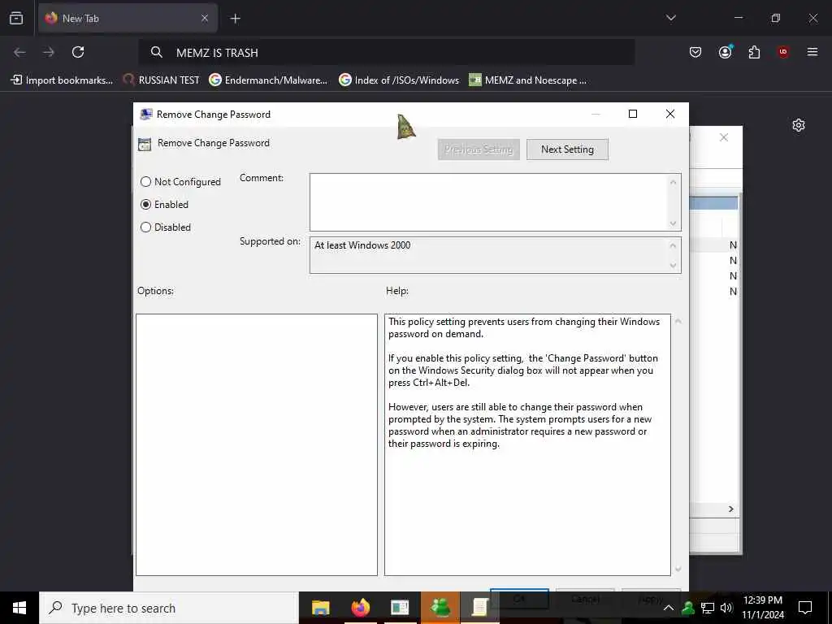Click the At least Windows 2000 text
832x624 pixels.
point(362,245)
